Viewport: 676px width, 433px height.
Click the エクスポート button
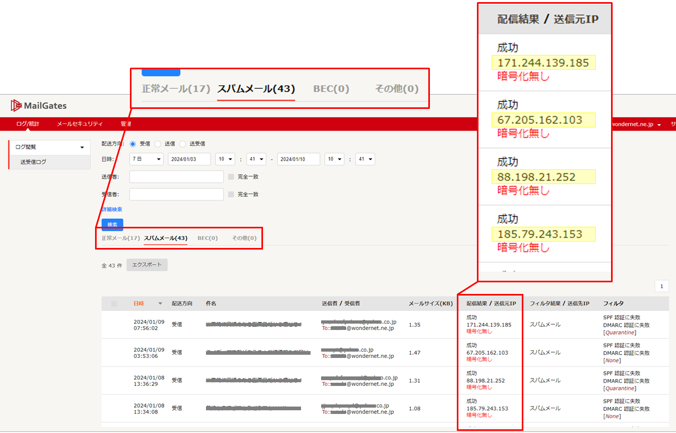click(147, 265)
